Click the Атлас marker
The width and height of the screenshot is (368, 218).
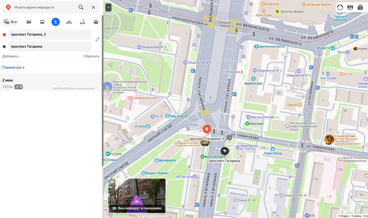click(x=341, y=74)
